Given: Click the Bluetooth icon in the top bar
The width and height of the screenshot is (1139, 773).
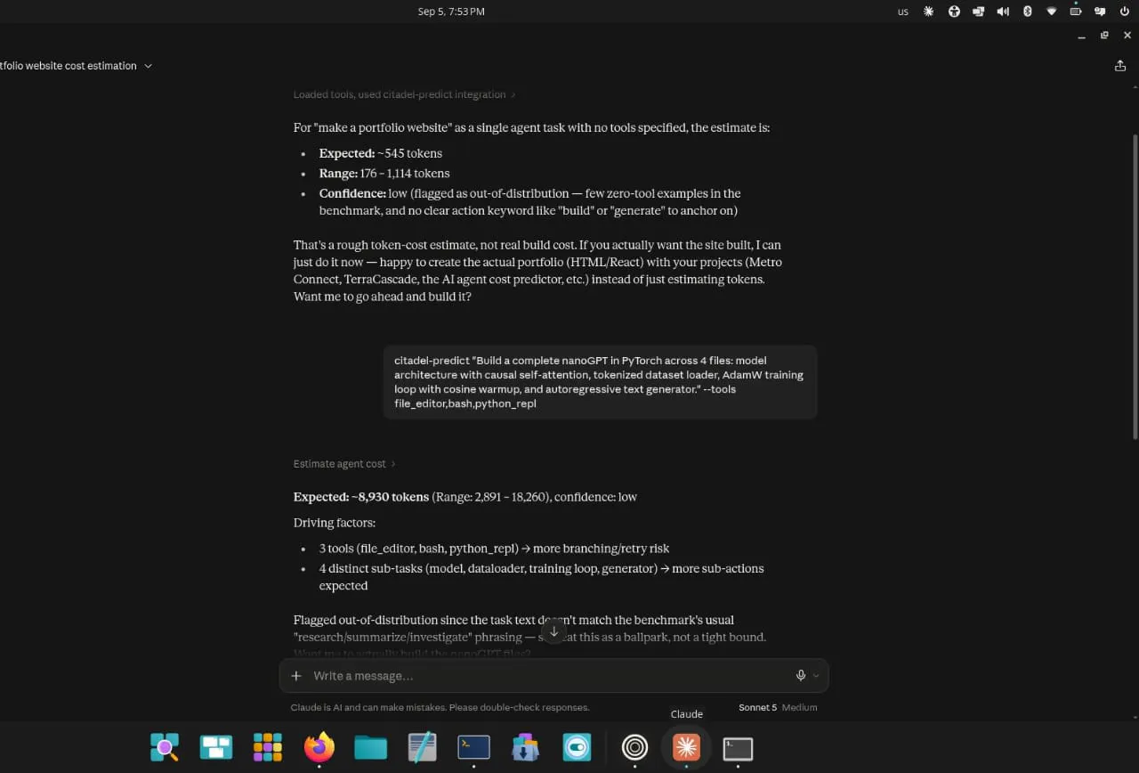Looking at the screenshot, I should 1027,12.
